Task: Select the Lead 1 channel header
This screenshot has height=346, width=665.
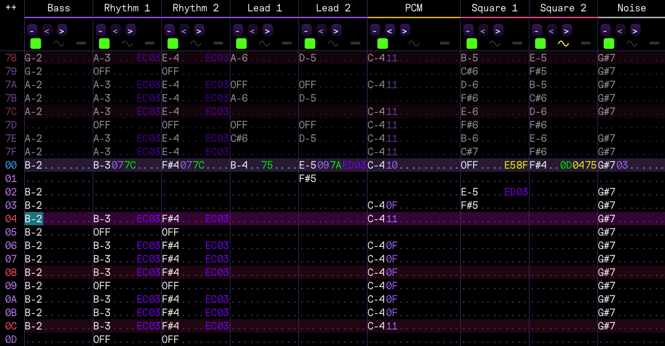Action: 264,8
